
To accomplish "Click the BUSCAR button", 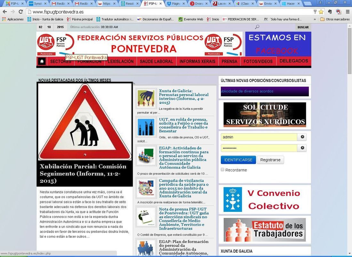I will pyautogui.click(x=303, y=27).
